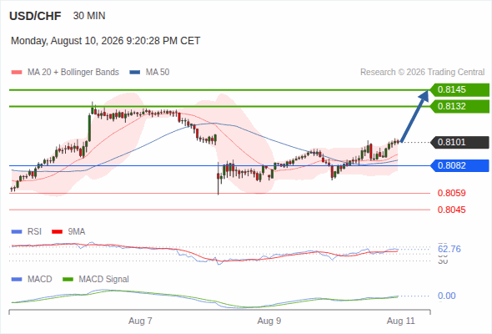Image resolution: width=492 pixels, height=334 pixels.
Task: Click the red 0.8059 support value
Action: [x=451, y=193]
